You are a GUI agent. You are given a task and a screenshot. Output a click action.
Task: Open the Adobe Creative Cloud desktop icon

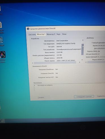click(x=3, y=55)
